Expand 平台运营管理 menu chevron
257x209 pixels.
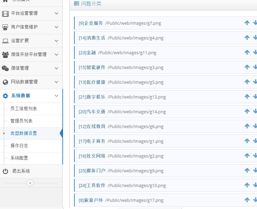[57, 13]
